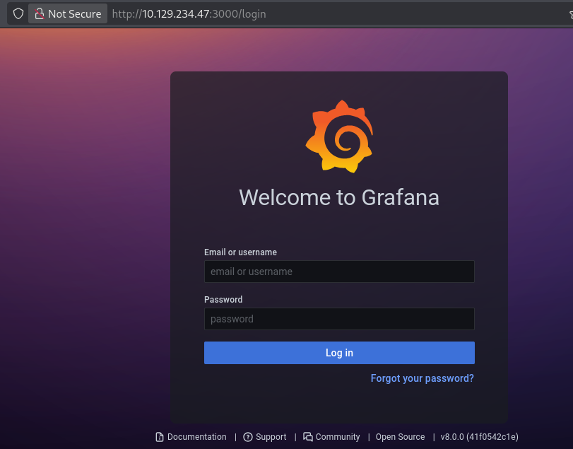Focus the email or username field

[x=339, y=272]
